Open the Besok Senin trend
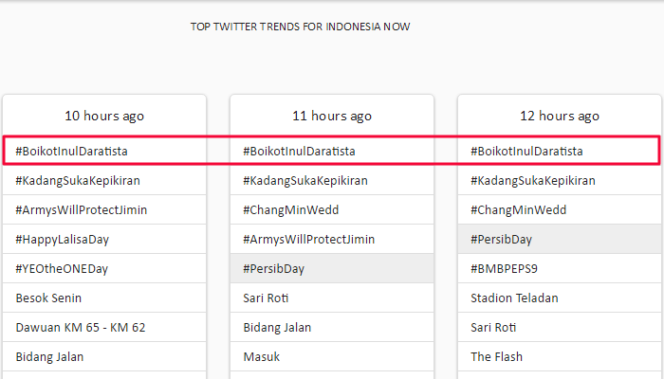The height and width of the screenshot is (379, 664). [51, 298]
